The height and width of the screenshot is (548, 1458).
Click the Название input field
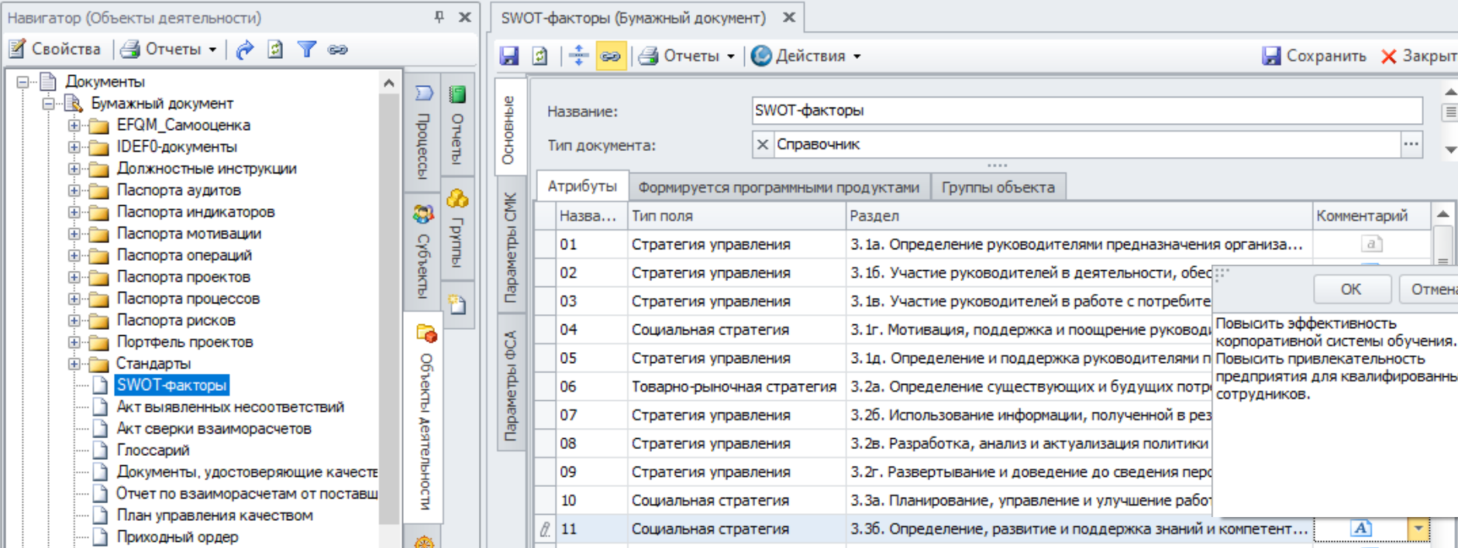[1085, 111]
